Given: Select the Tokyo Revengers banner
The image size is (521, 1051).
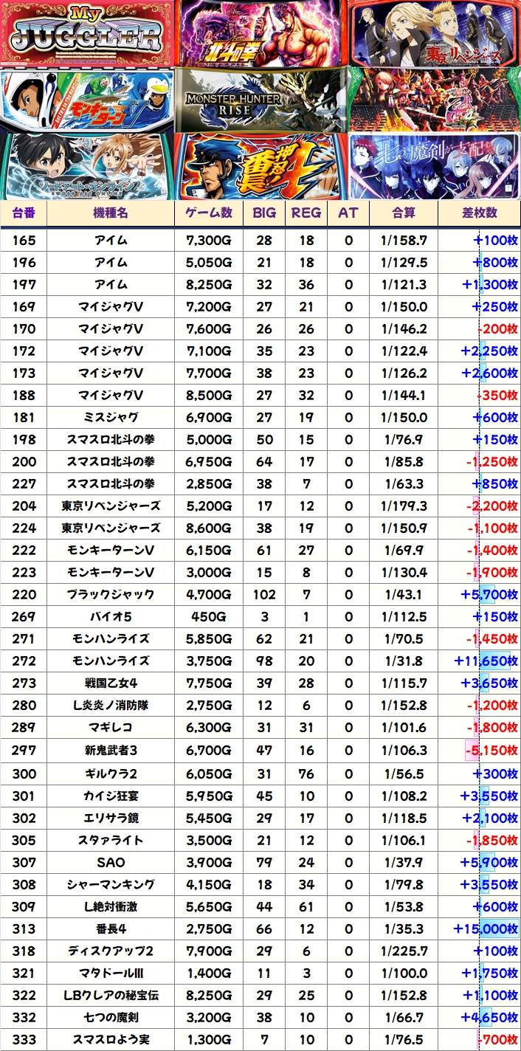Looking at the screenshot, I should 434,33.
